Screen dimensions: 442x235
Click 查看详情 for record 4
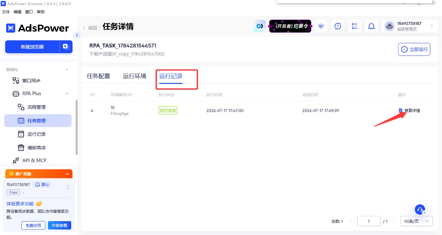pyautogui.click(x=409, y=110)
